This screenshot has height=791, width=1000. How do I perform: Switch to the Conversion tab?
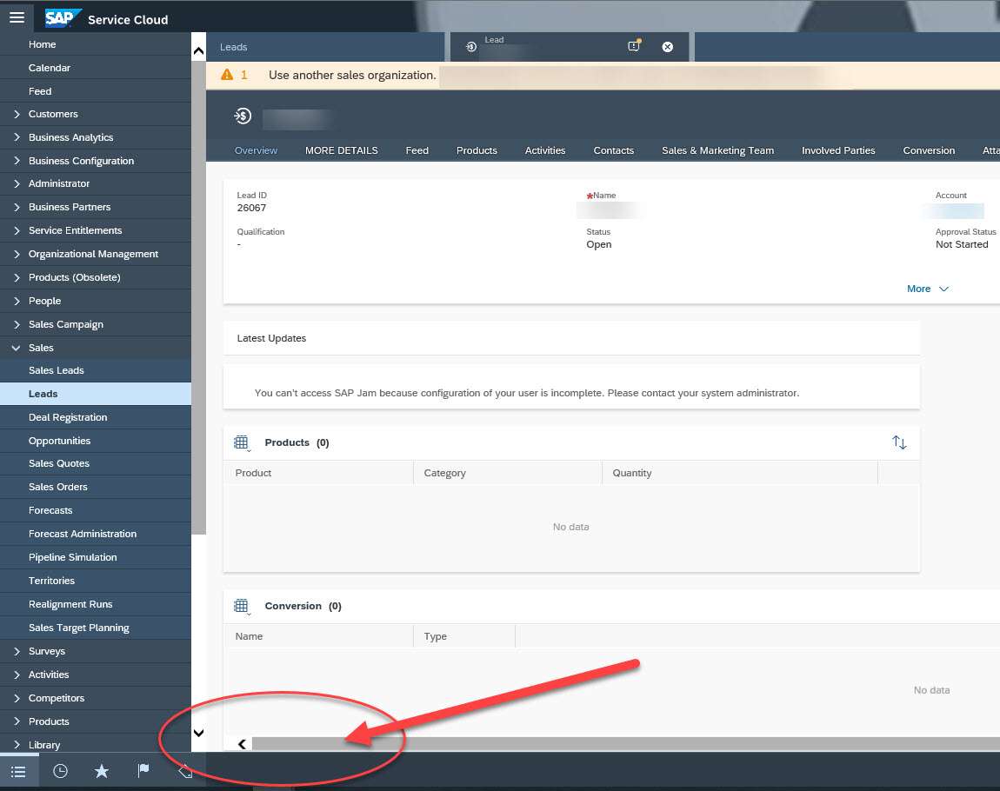point(929,150)
